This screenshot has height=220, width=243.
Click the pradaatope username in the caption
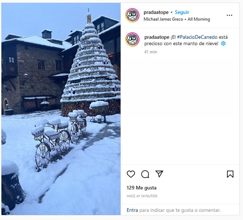157,37
